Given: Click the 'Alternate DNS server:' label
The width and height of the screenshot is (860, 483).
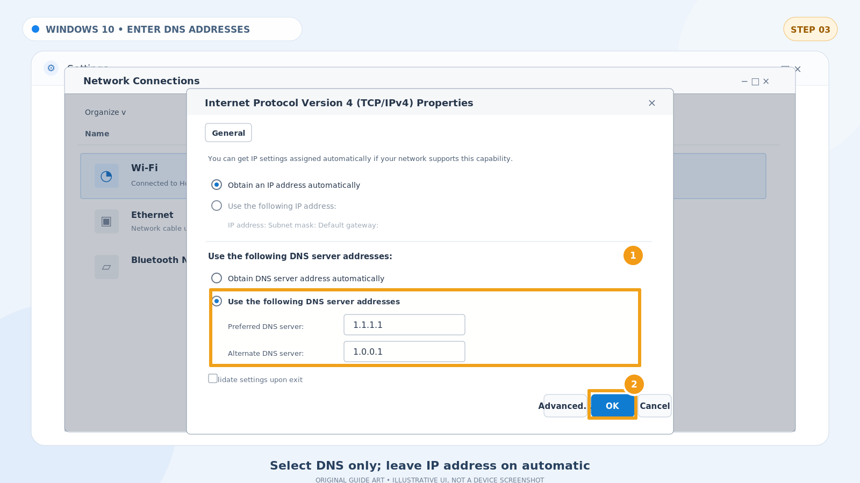Looking at the screenshot, I should pyautogui.click(x=266, y=353).
